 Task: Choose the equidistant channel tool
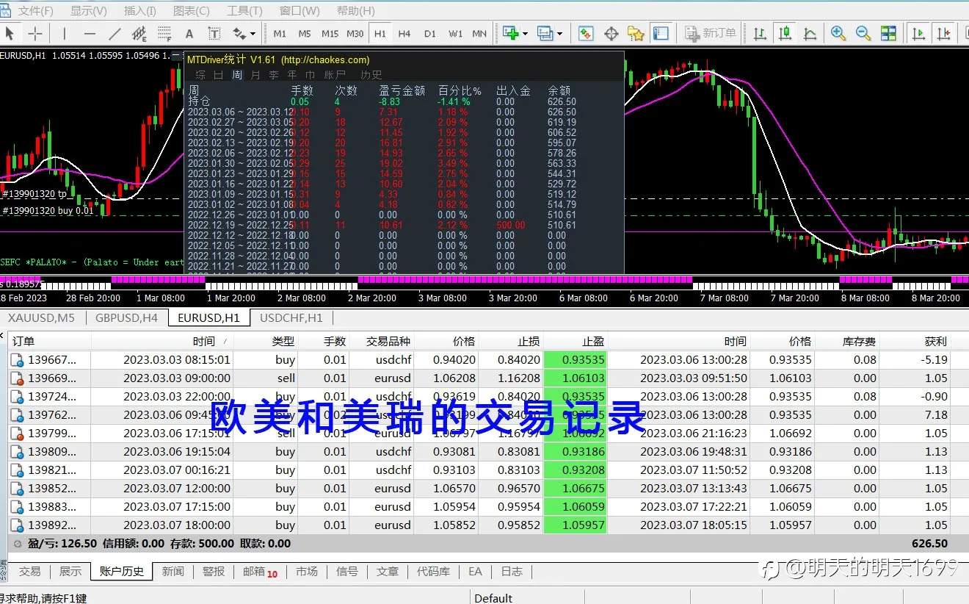tap(139, 34)
